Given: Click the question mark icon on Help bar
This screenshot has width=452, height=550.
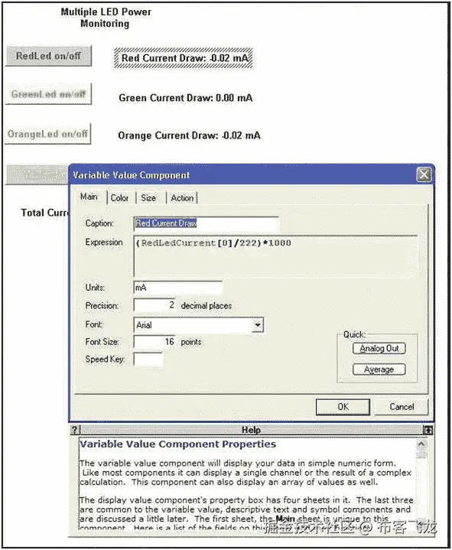Looking at the screenshot, I should (x=75, y=430).
